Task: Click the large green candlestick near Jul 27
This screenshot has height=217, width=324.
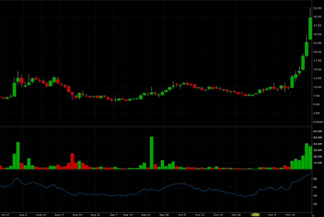Action: tap(14, 89)
